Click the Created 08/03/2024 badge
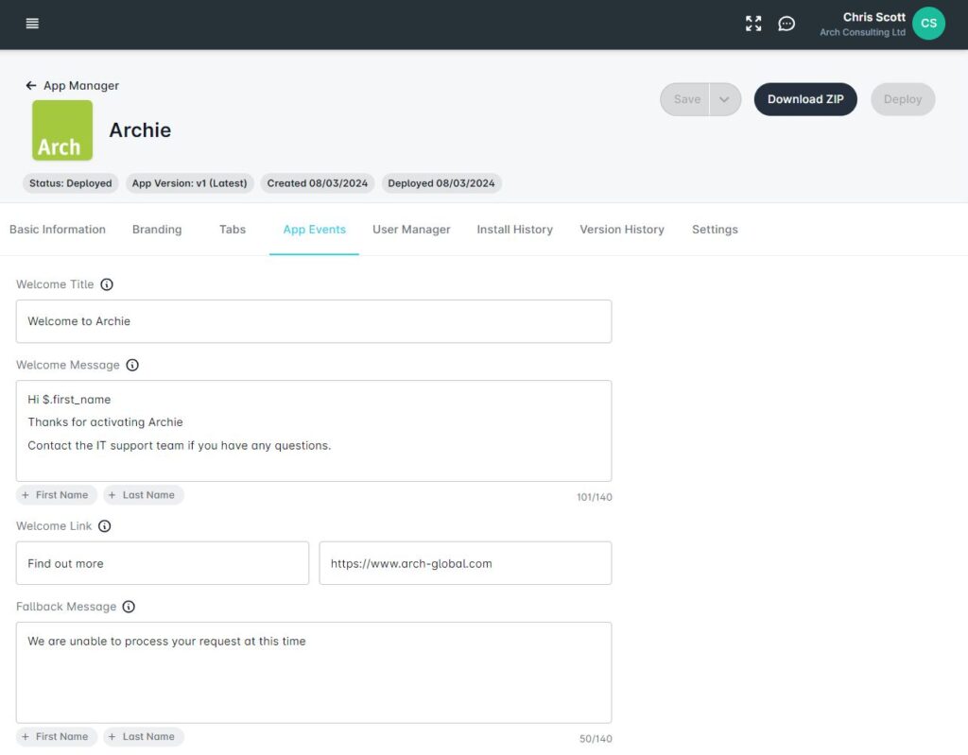The image size is (968, 755). click(x=318, y=183)
